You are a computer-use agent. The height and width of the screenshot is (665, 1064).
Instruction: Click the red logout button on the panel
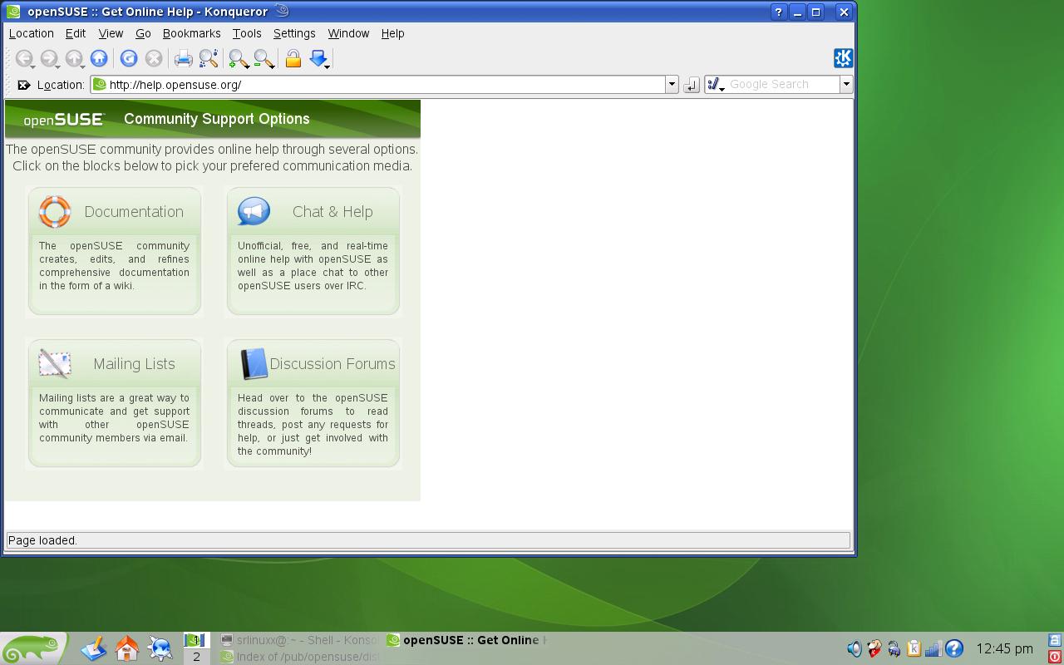pyautogui.click(x=1056, y=657)
